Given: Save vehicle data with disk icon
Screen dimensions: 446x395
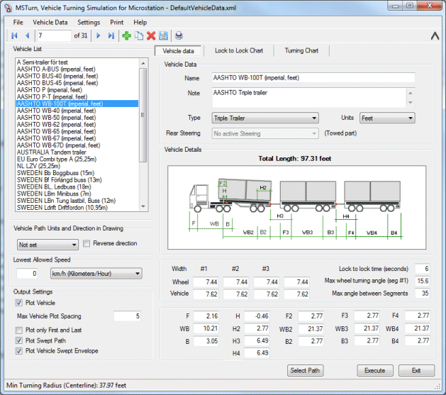Looking at the screenshot, I should pos(163,35).
